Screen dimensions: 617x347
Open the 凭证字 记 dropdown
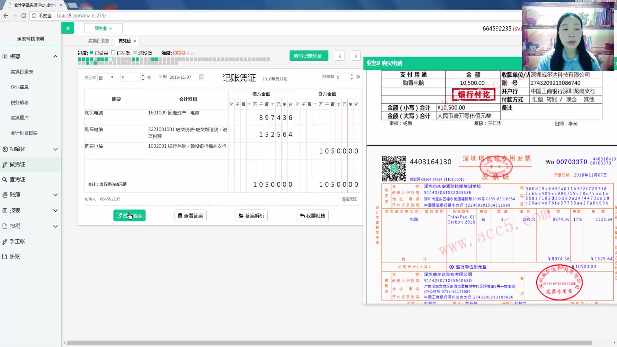click(106, 77)
